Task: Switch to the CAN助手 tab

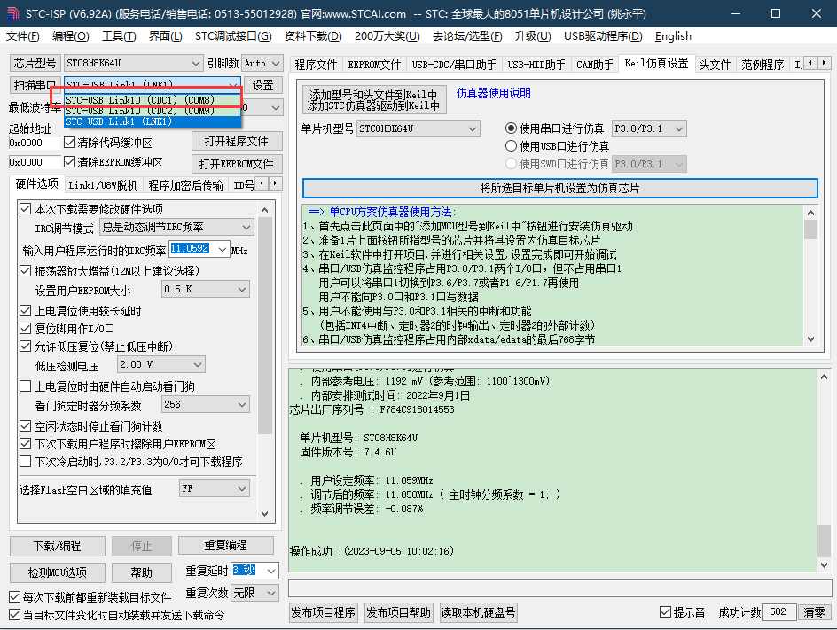Action: tap(595, 65)
